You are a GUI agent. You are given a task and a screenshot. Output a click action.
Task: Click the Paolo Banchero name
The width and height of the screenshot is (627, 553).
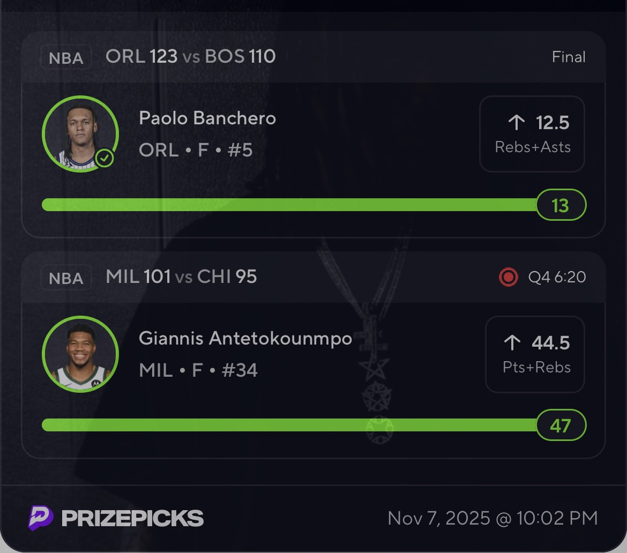(x=207, y=118)
